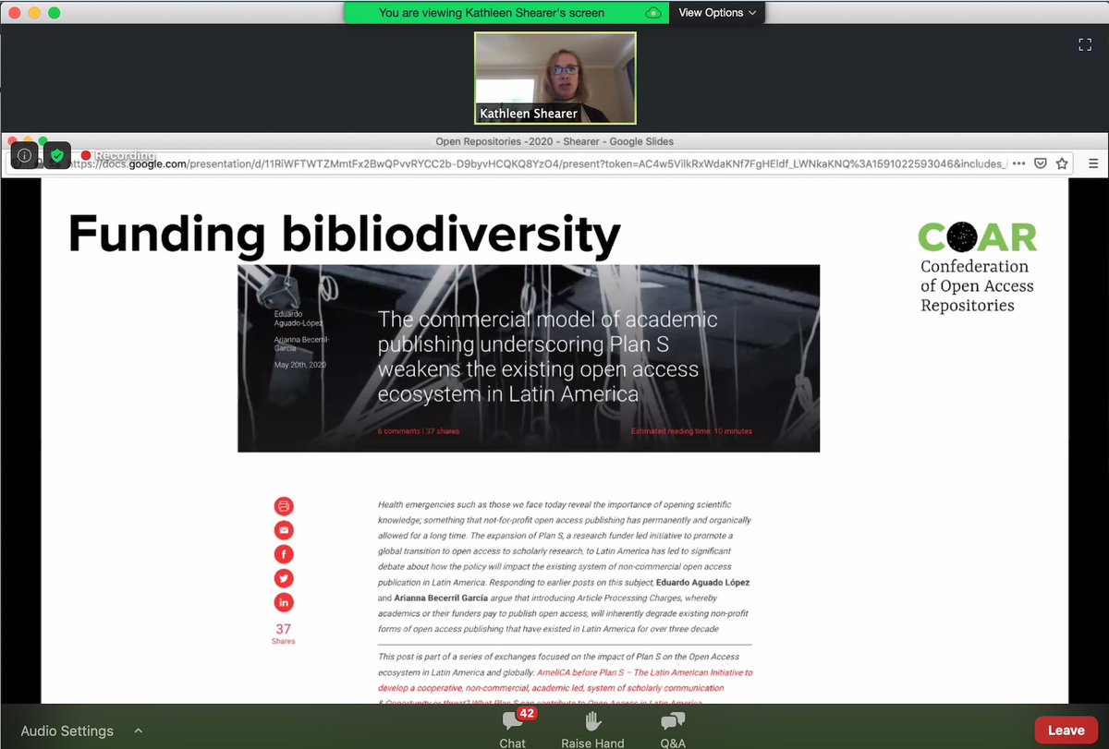Click the Raise Hand icon

click(592, 722)
